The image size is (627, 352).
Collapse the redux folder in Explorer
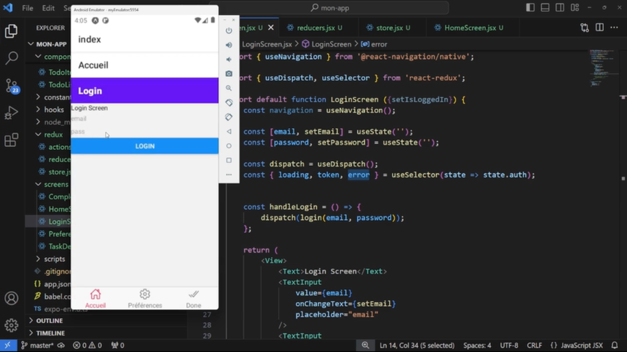[53, 134]
